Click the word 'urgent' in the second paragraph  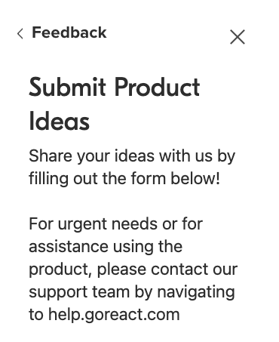(82, 224)
